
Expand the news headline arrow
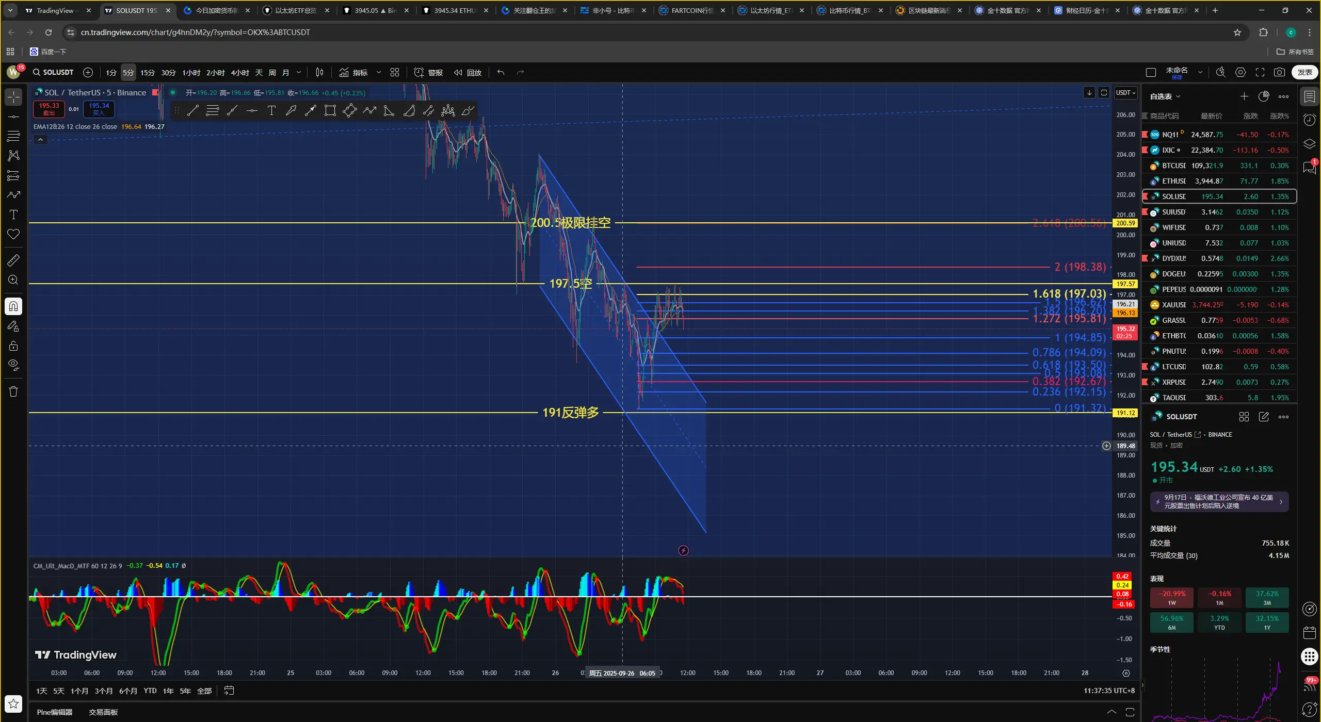point(1281,502)
